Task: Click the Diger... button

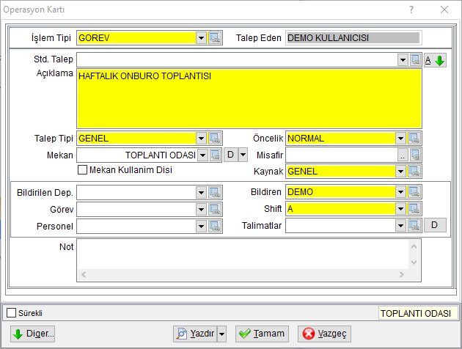Action: [33, 334]
